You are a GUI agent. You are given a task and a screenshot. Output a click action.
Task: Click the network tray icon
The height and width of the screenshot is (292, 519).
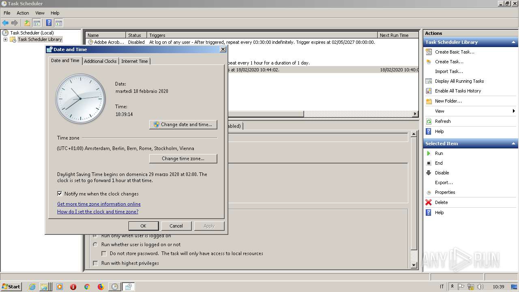[x=471, y=287]
